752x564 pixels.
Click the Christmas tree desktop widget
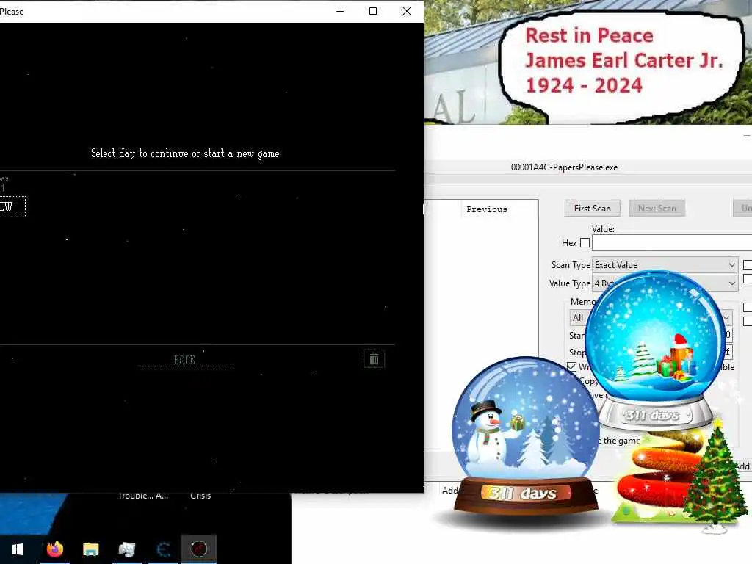(x=715, y=477)
